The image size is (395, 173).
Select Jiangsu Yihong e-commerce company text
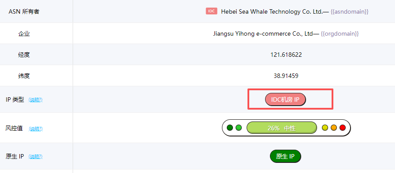pyautogui.click(x=263, y=33)
